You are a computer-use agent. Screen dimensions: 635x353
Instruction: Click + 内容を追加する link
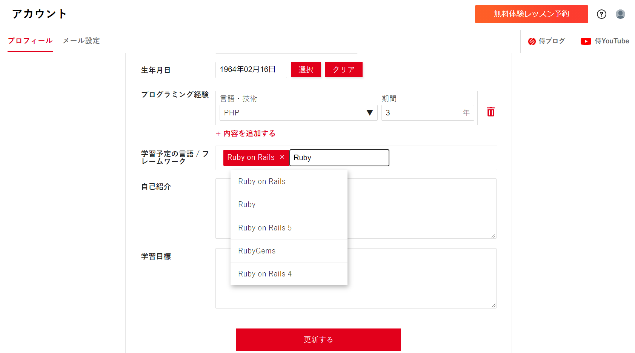[x=246, y=134]
